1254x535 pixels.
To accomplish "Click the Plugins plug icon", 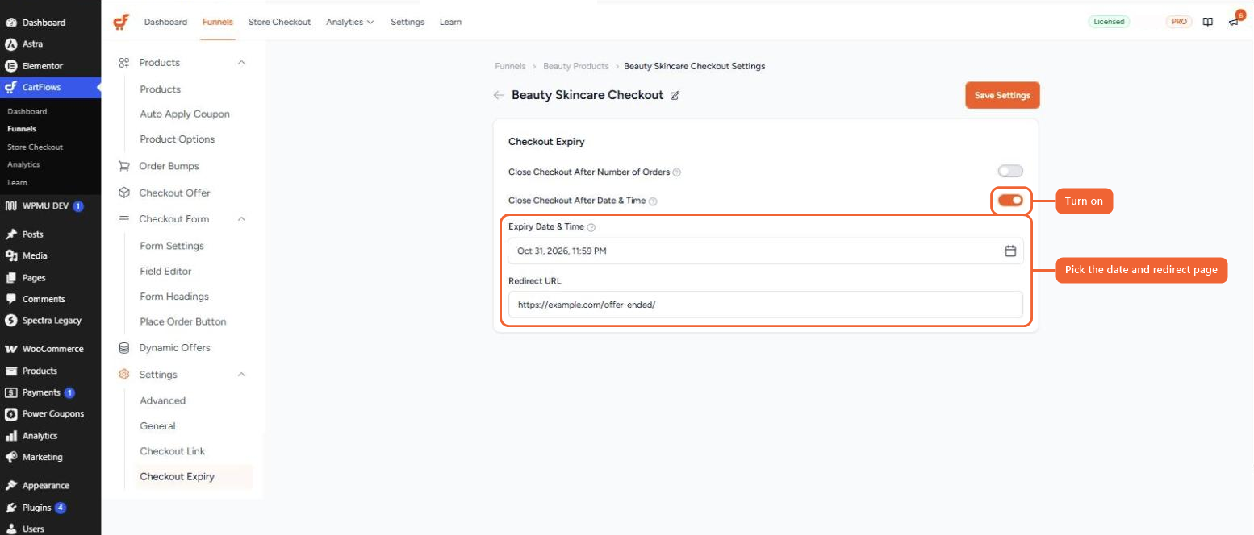I will pos(11,508).
